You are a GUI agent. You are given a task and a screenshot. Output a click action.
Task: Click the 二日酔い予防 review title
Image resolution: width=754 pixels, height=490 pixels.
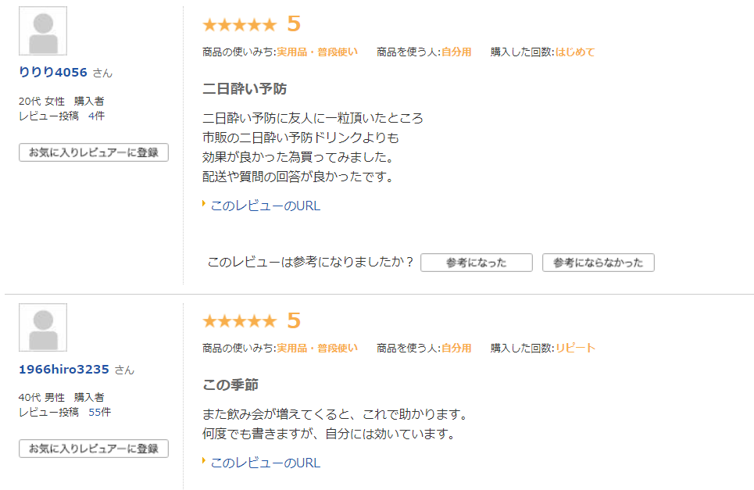click(x=245, y=89)
